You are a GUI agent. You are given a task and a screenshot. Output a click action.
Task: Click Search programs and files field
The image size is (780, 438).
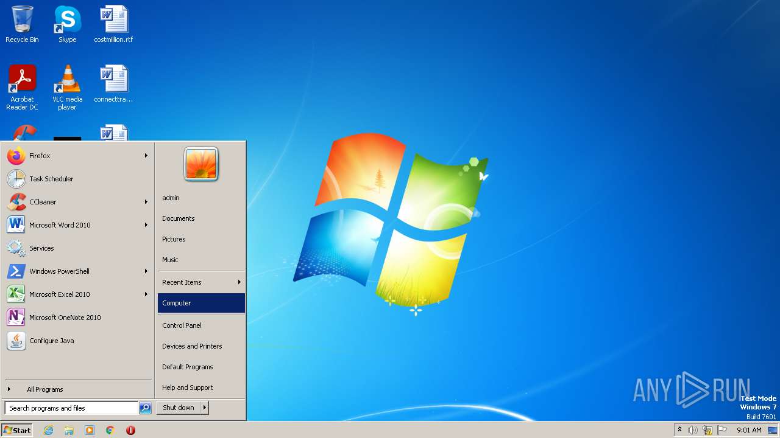[x=71, y=408]
